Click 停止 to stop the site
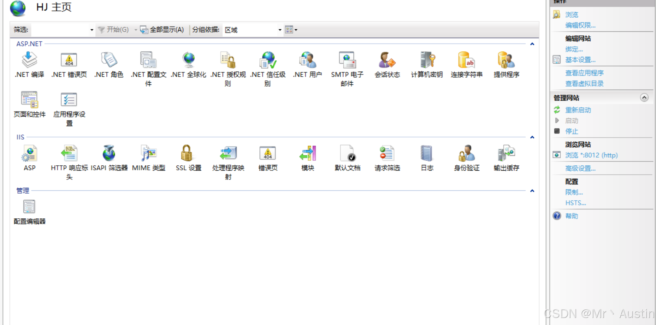 click(572, 131)
